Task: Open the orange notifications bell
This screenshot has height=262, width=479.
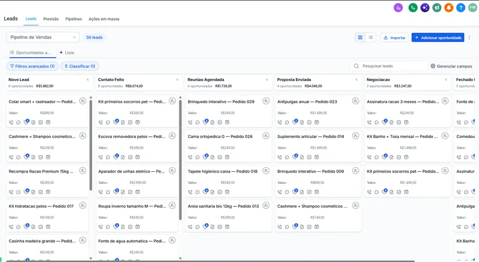Action: (x=448, y=8)
